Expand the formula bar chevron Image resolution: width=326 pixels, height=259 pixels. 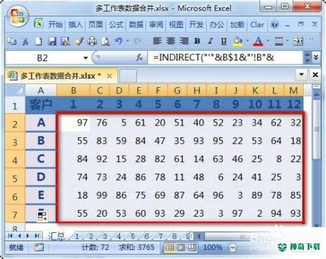316,57
